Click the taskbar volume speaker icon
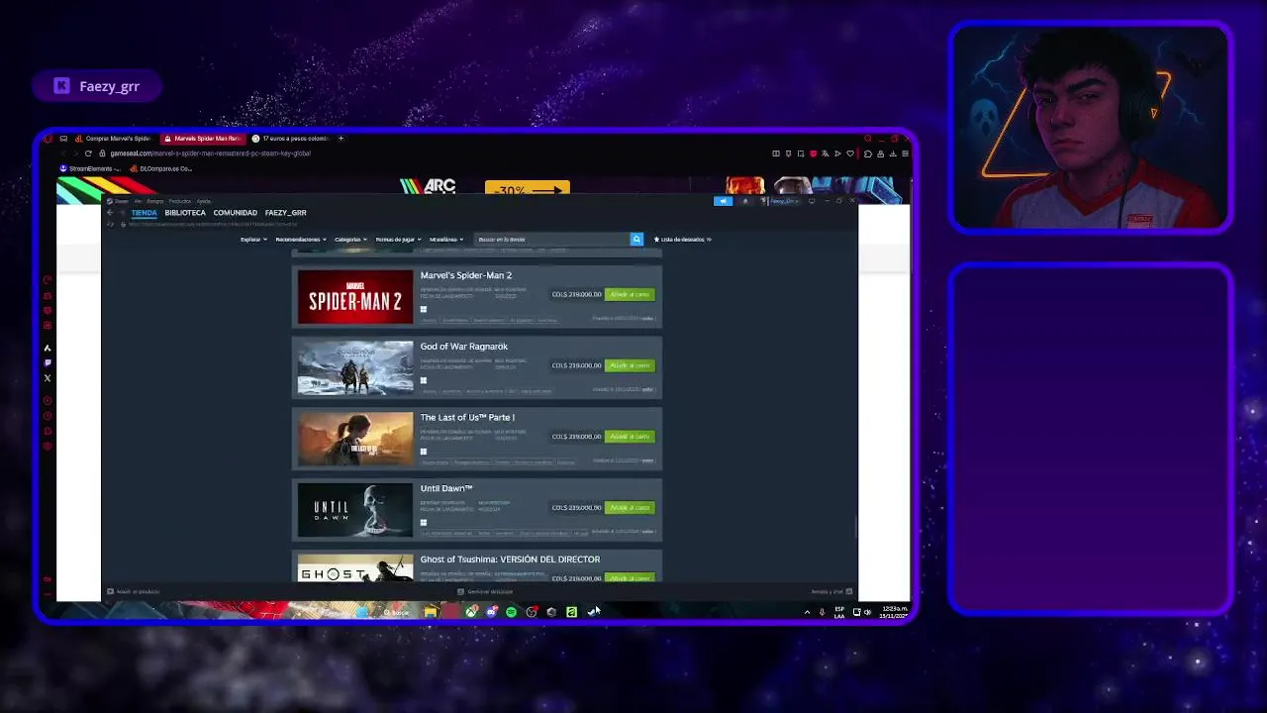 click(x=867, y=612)
